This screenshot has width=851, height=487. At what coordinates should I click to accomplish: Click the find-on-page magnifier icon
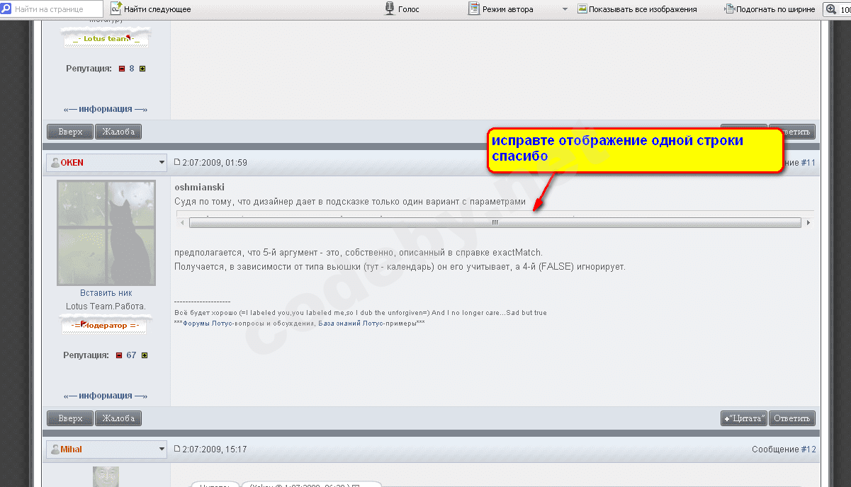click(x=6, y=9)
